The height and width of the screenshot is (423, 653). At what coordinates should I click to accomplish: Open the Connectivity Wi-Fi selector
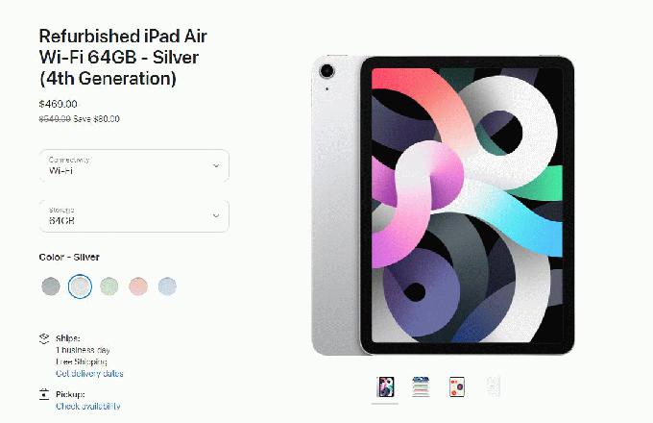tap(134, 165)
